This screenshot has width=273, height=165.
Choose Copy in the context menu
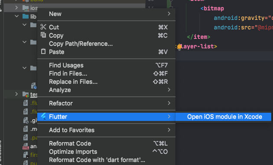point(106,35)
